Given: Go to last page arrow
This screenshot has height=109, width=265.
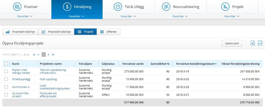Looking at the screenshot, I should click(x=53, y=54).
